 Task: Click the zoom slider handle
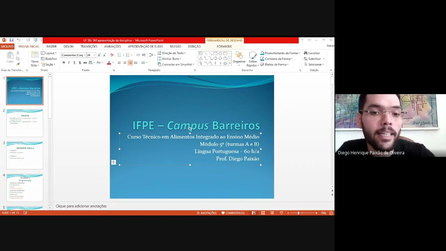[299, 213]
